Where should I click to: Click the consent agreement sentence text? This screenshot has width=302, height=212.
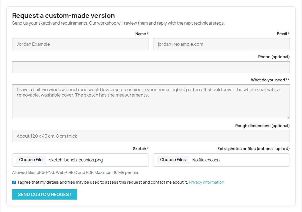pos(103,182)
